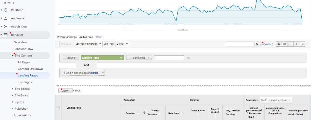Switch to the Performance bar view

click(291, 44)
